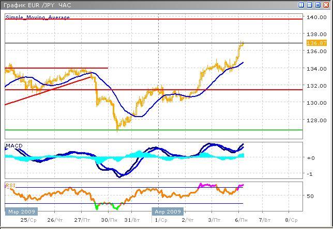Click the vertical tile icon in title bar
333x229 pixels.
coord(302,5)
